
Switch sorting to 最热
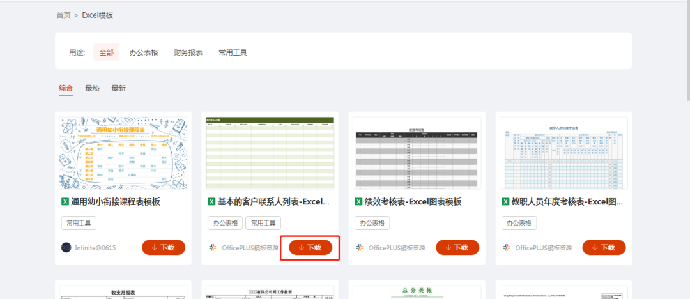point(93,88)
